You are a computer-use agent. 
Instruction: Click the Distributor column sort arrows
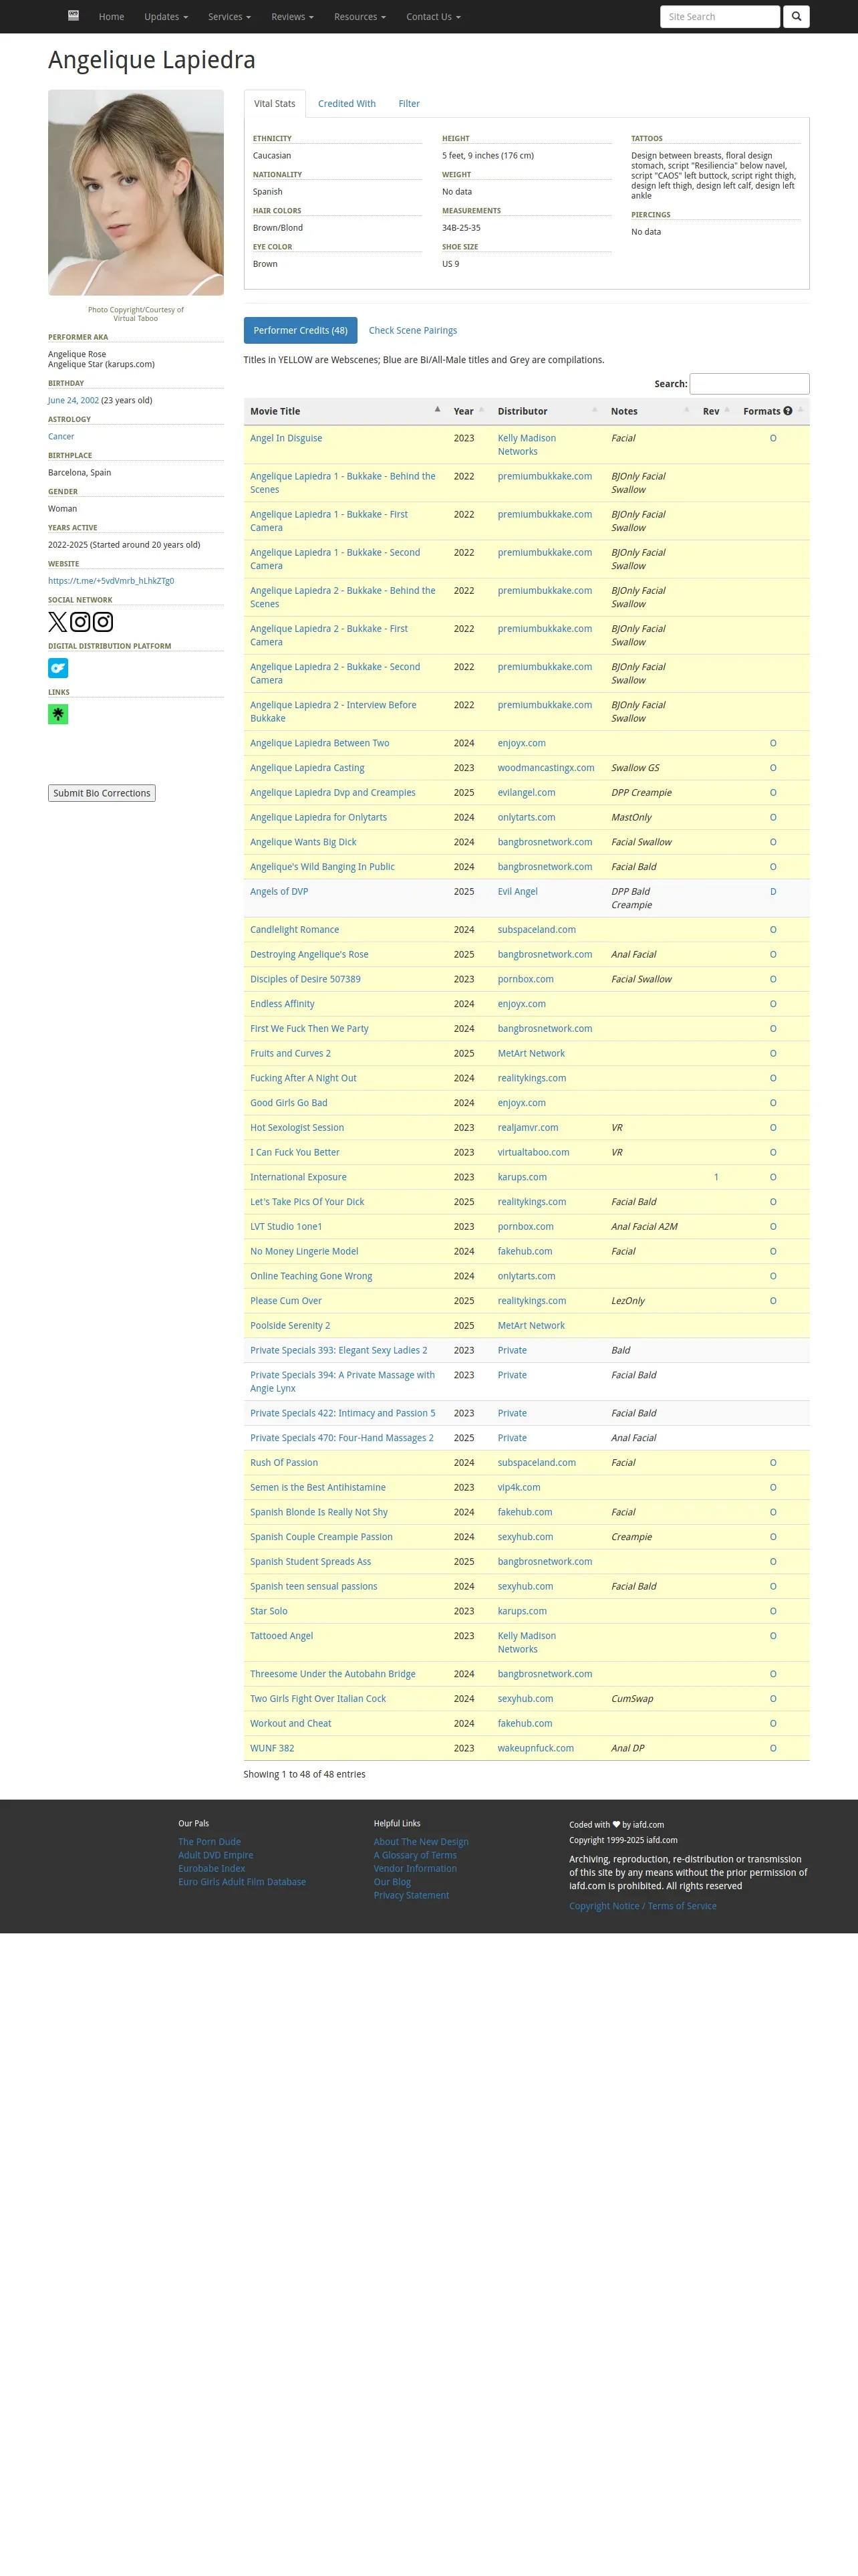[x=594, y=409]
